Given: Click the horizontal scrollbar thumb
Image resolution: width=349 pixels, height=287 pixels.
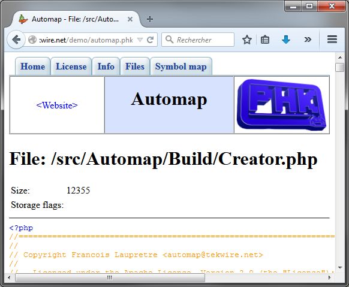Looking at the screenshot, I should (110, 277).
